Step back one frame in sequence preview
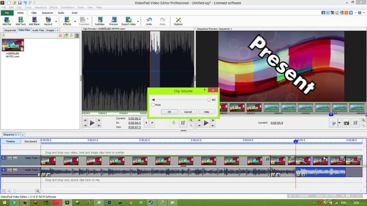Image resolution: width=367 pixels, height=206 pixels. click(x=199, y=120)
